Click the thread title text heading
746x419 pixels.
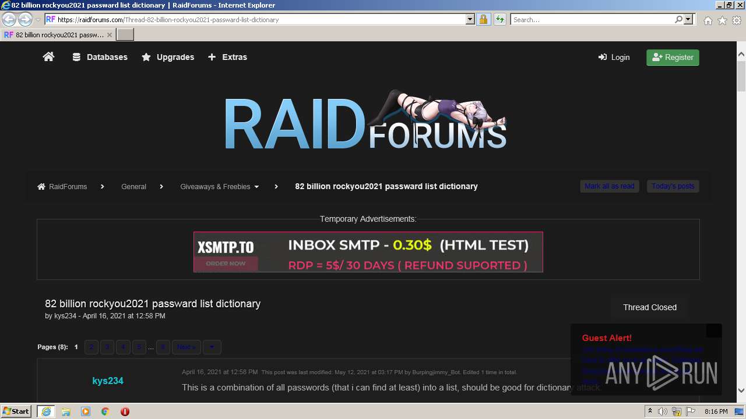click(153, 304)
